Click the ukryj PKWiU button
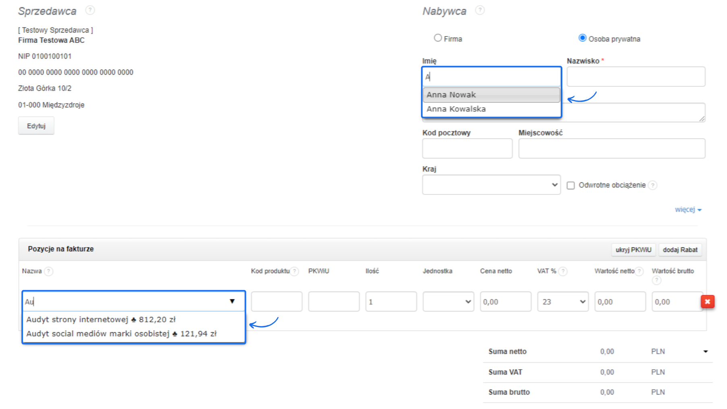727x409 pixels. (633, 249)
